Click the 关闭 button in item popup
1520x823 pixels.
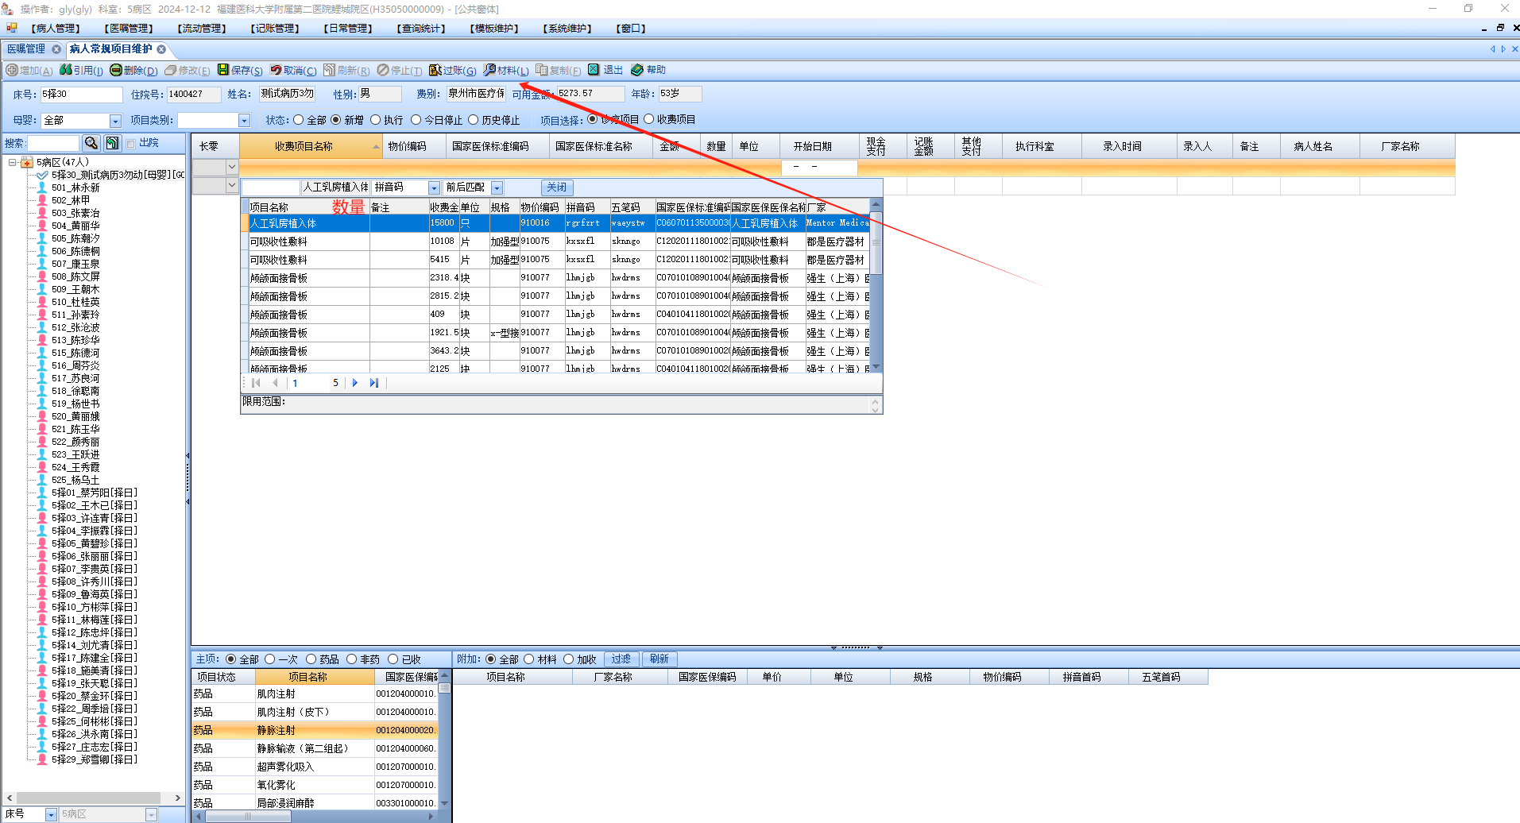[557, 187]
